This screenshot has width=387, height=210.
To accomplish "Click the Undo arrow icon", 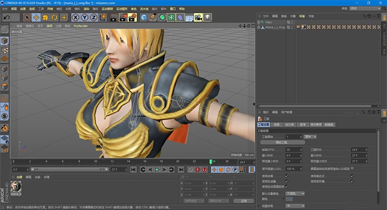I will tap(7, 18).
